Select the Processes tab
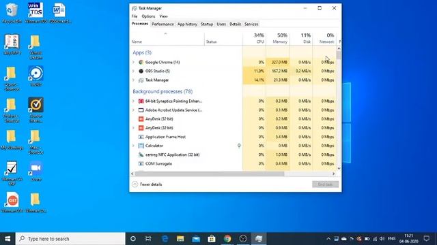 click(x=140, y=24)
